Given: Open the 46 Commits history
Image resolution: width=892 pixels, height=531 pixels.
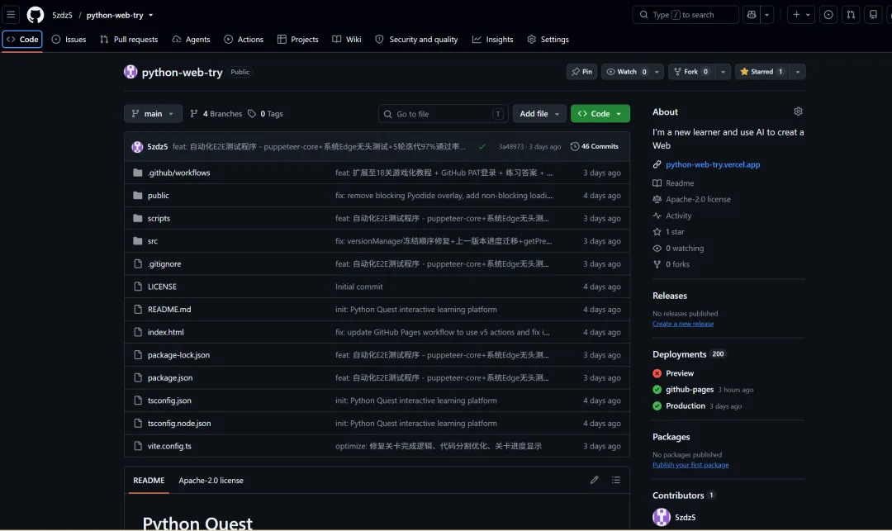Looking at the screenshot, I should click(x=594, y=146).
